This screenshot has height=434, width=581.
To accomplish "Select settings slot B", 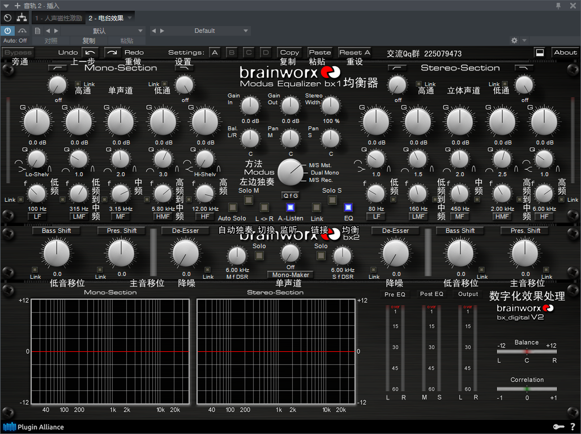I will [x=232, y=53].
